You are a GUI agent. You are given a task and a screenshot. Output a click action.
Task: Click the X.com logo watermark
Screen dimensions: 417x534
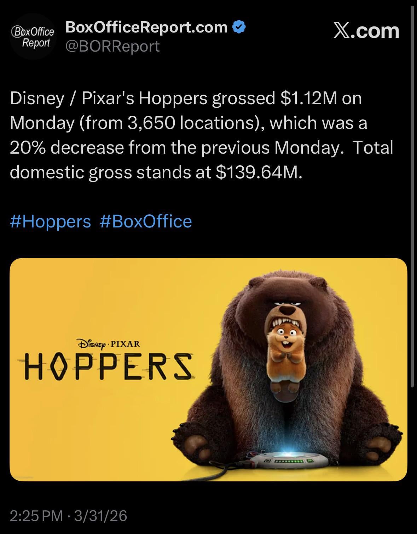pyautogui.click(x=366, y=31)
